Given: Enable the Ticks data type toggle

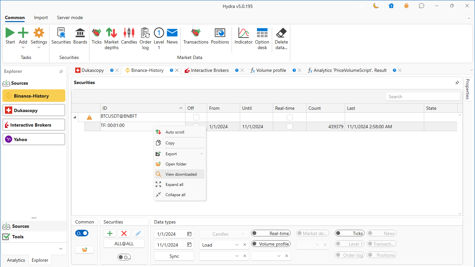Looking at the screenshot, I should pos(349,233).
